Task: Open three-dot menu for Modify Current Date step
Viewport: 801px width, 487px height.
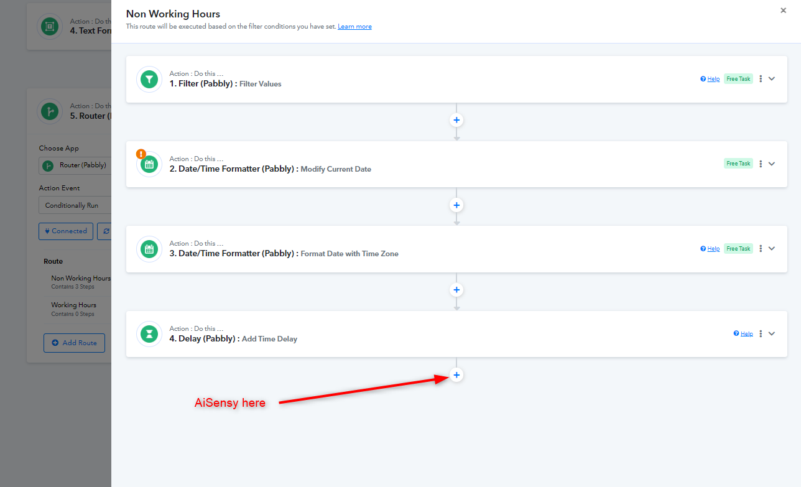Action: point(761,164)
